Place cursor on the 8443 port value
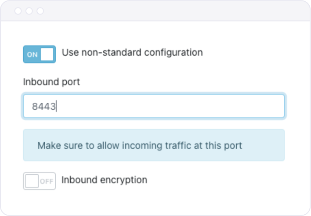 43,106
